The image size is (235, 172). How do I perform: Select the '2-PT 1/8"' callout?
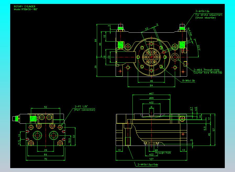pyautogui.click(x=81, y=106)
